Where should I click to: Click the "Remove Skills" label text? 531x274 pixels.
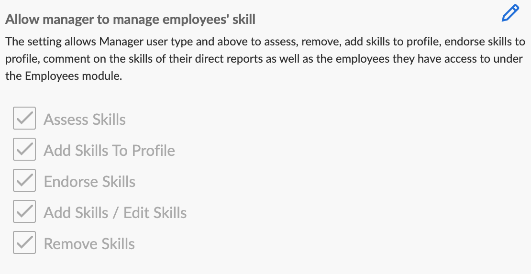[x=89, y=244]
